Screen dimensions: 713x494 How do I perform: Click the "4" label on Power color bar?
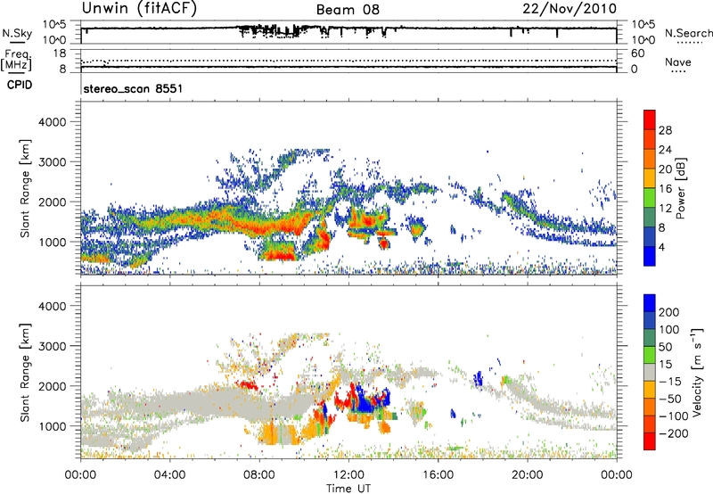pos(662,247)
